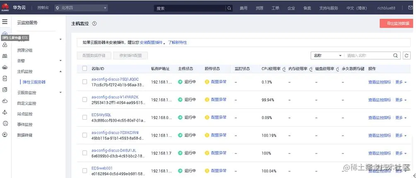
Task: Click the sailboat-shaped icon in the left sidebar
Action: [x=5, y=112]
